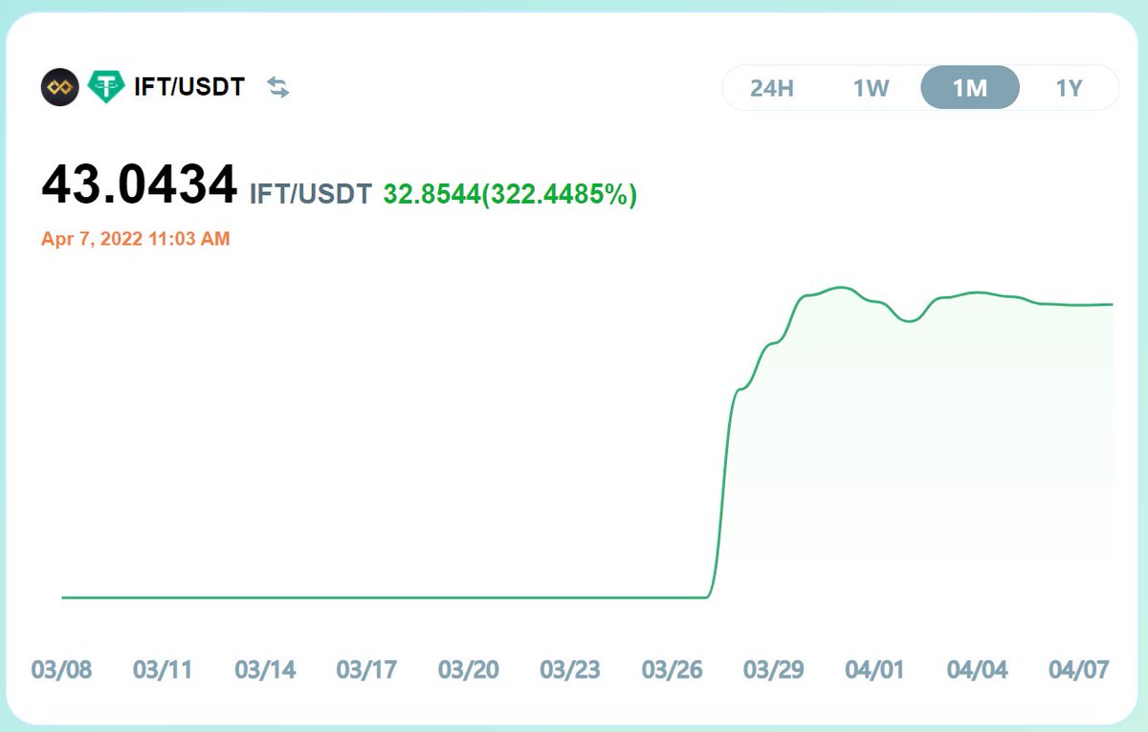Image resolution: width=1148 pixels, height=732 pixels.
Task: Switch chart to the 1Y range
Action: pyautogui.click(x=1069, y=88)
